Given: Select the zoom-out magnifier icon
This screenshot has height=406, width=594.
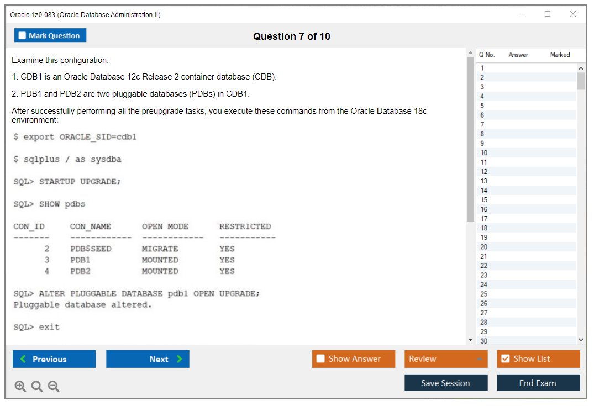Looking at the screenshot, I should 53,386.
